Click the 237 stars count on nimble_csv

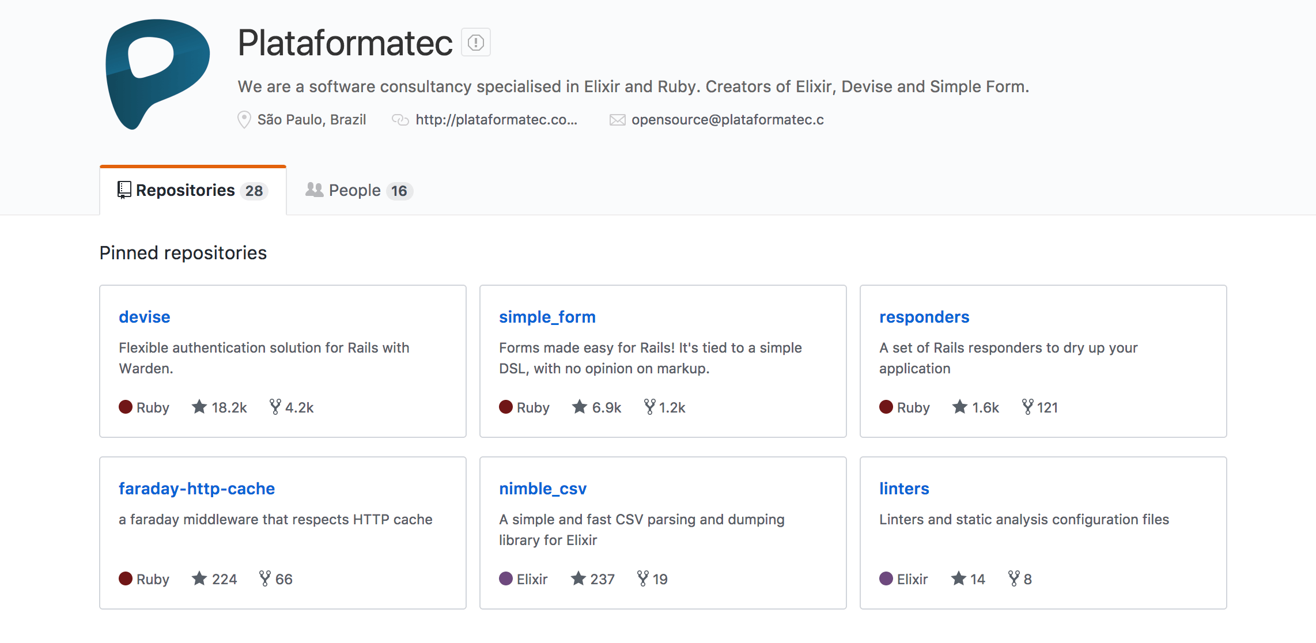tap(603, 580)
